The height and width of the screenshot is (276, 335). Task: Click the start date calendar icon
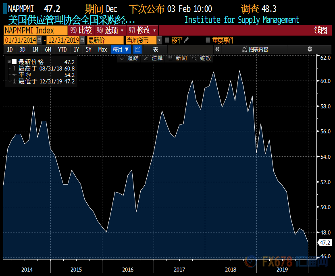click(x=39, y=40)
